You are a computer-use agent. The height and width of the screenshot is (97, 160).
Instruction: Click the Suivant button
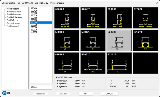coord(63,94)
